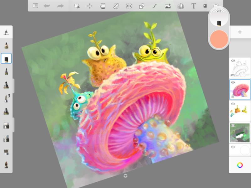
Task: Redo the undone stroke
Action: [x=60, y=6]
